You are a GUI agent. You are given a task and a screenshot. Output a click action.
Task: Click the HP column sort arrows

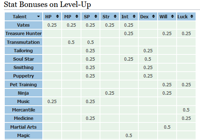tap(57, 16)
